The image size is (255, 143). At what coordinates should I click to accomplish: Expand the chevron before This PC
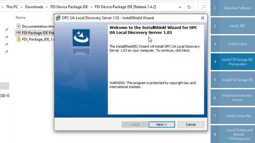[3, 7]
